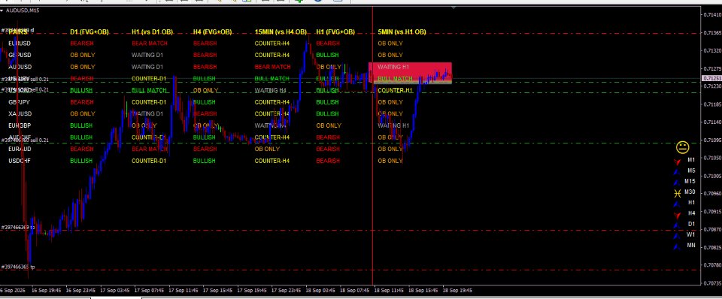Click the 0.71095 price axis label
Viewport: 722px width, 299px height.
click(712, 140)
